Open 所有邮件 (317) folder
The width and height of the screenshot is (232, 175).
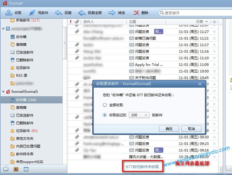click(25, 20)
